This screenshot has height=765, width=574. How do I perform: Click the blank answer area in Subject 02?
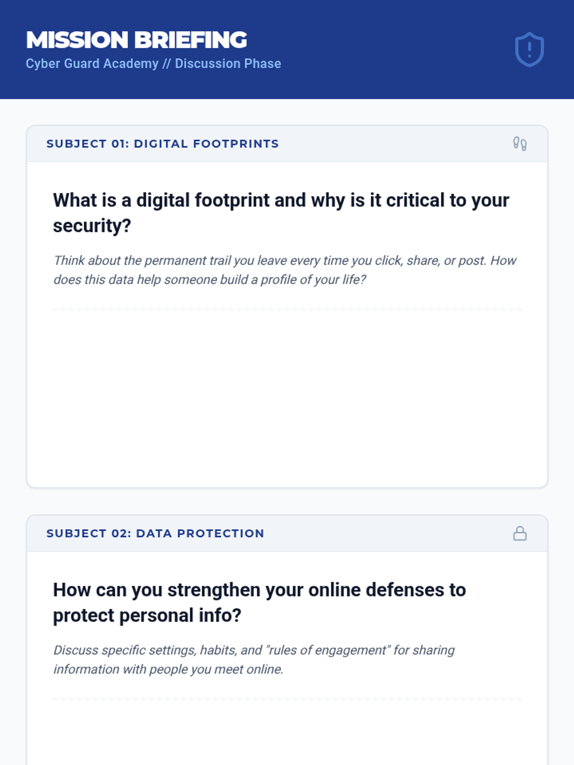tap(287, 736)
